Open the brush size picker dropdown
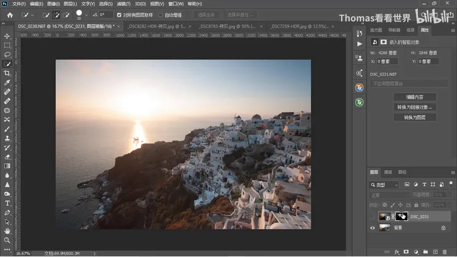Viewport: 457px width, 257px height. coord(86,15)
